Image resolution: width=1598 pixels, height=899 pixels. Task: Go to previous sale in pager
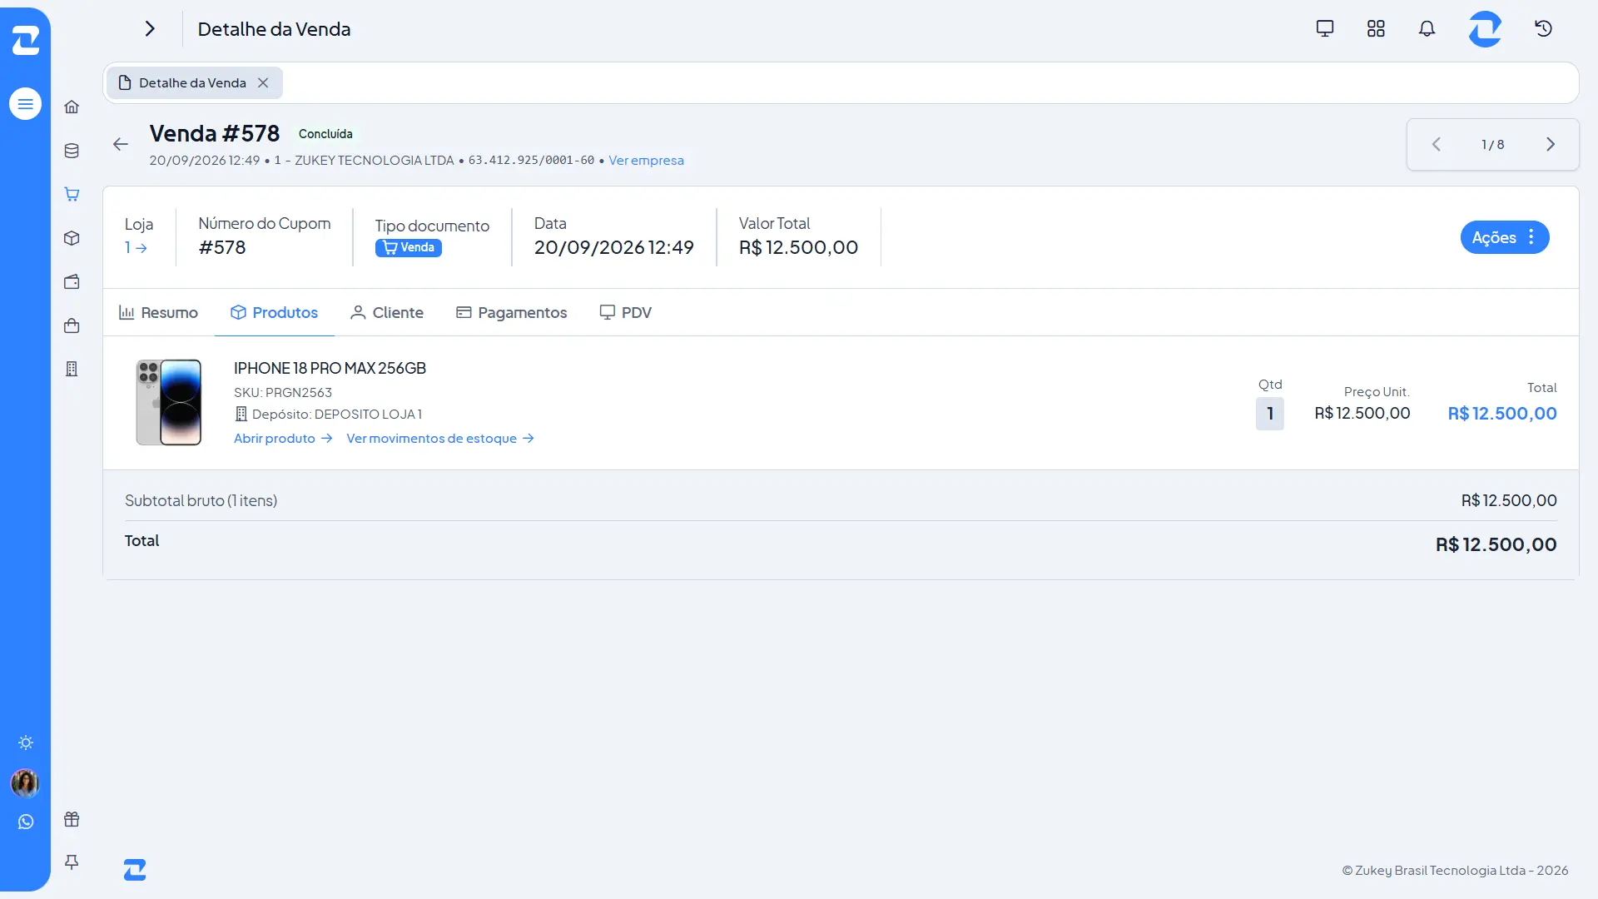tap(1436, 144)
